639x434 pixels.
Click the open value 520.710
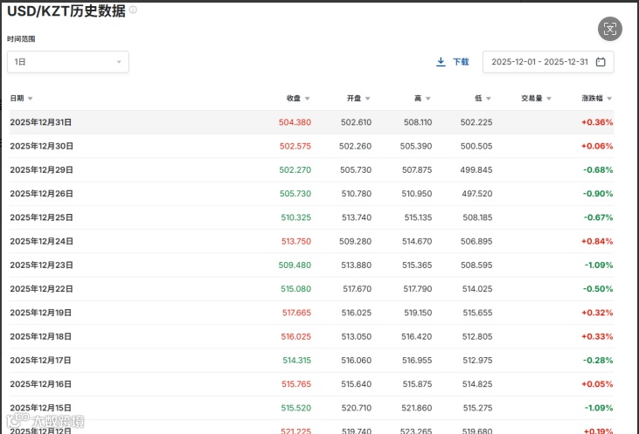(x=356, y=408)
